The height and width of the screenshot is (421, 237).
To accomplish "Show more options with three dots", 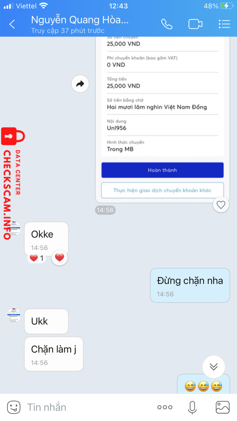I will click(165, 407).
